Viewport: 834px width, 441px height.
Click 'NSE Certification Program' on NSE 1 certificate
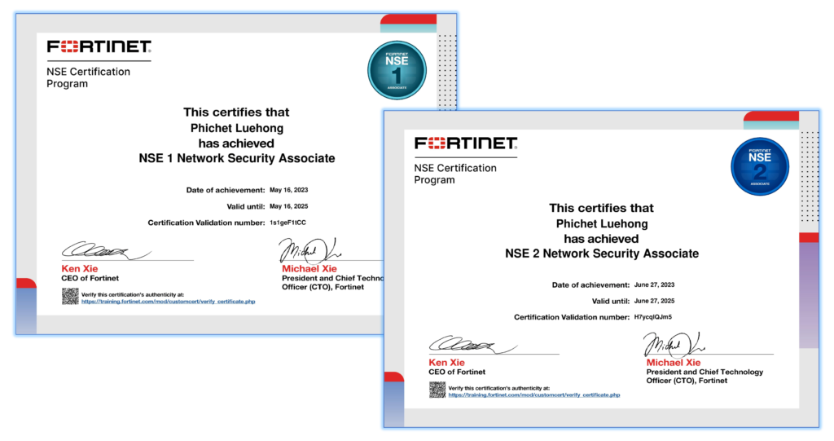pyautogui.click(x=88, y=77)
